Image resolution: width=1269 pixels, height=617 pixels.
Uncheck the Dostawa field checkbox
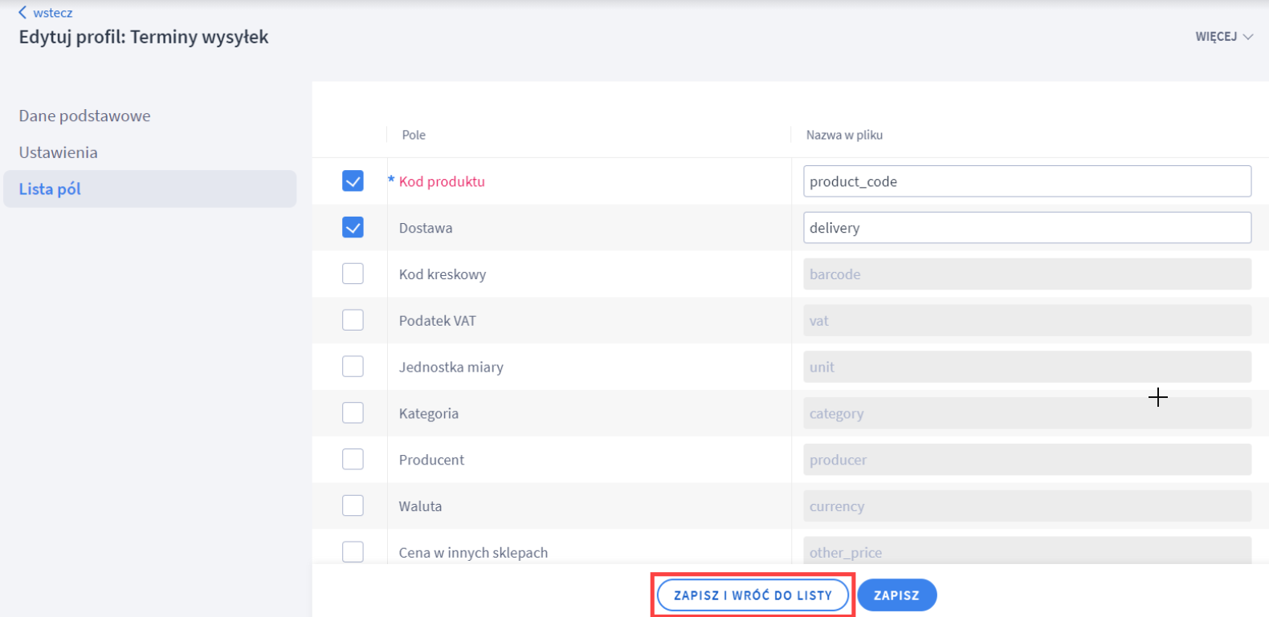tap(353, 228)
